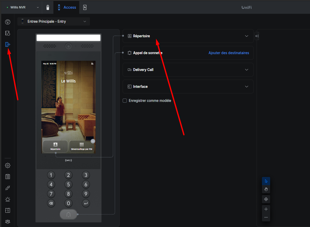
Task: Click Ajouter des destinataires link
Action: pos(229,53)
